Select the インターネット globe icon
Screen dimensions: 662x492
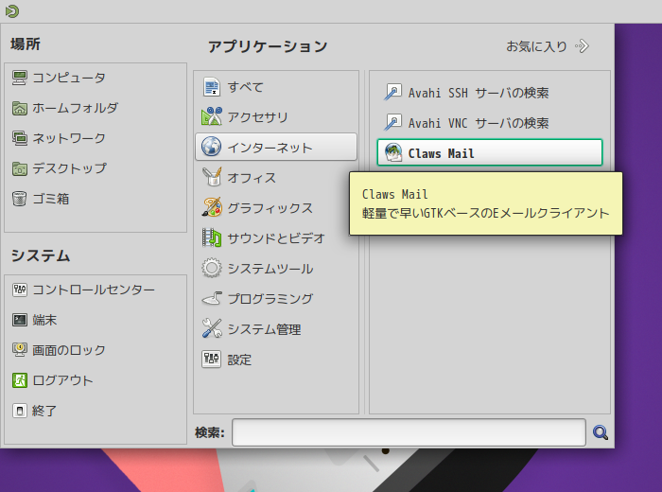212,147
